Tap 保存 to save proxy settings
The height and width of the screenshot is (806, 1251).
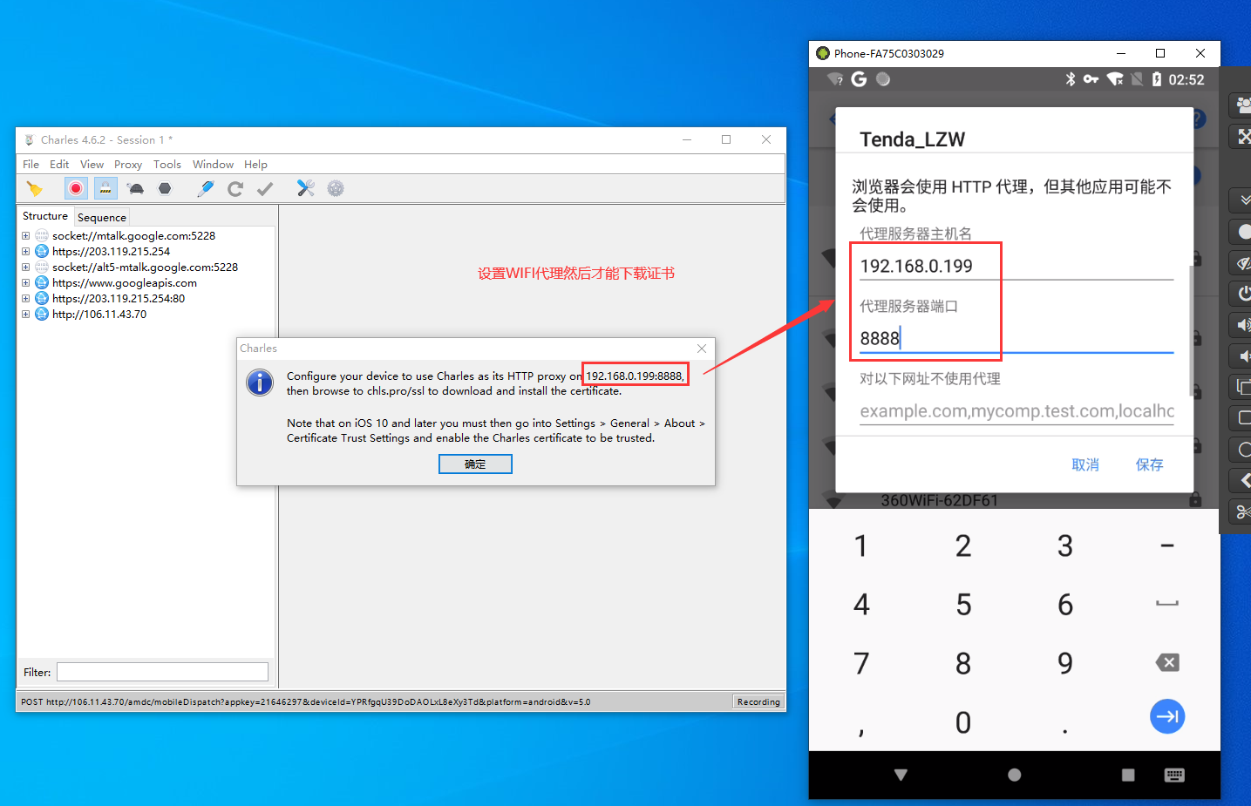[x=1150, y=465]
